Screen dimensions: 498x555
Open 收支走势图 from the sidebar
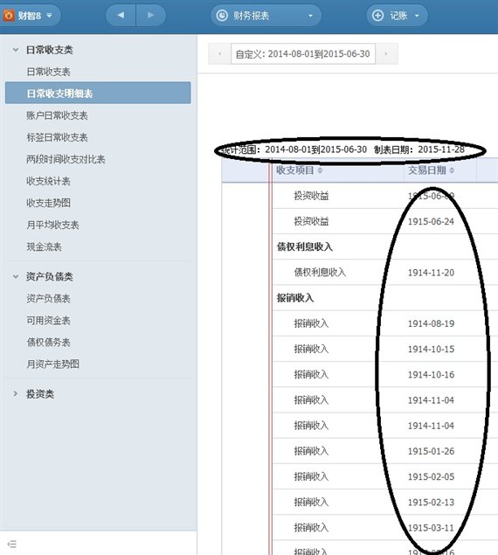(49, 203)
